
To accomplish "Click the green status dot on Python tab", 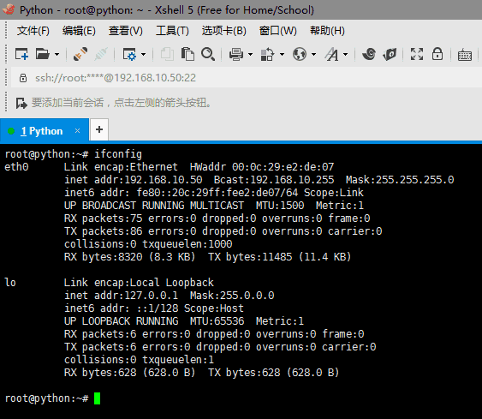I will point(11,131).
